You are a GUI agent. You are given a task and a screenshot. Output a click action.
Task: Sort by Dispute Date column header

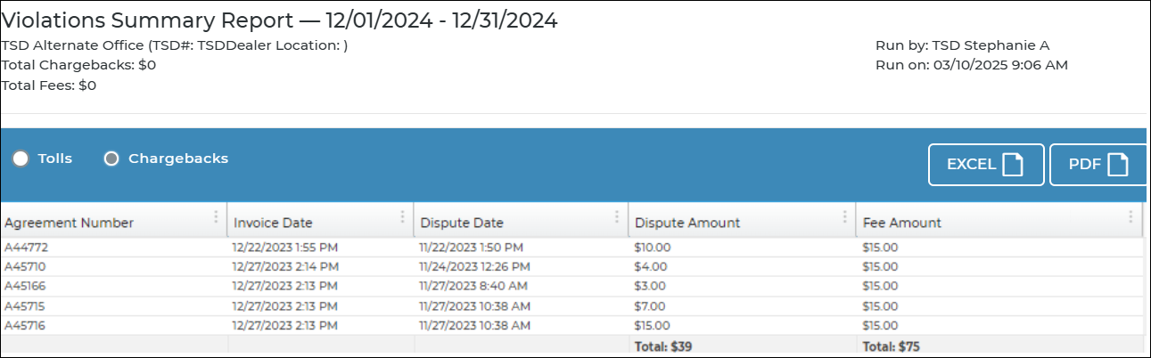click(x=462, y=223)
